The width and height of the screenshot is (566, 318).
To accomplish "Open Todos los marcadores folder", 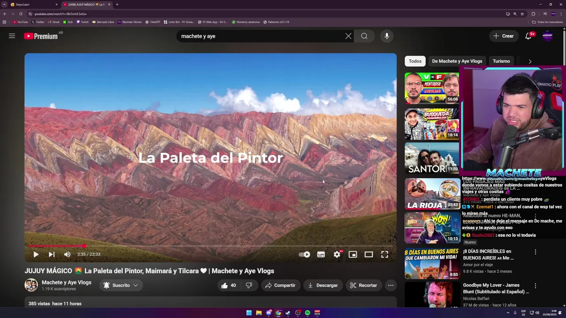I will click(x=547, y=22).
